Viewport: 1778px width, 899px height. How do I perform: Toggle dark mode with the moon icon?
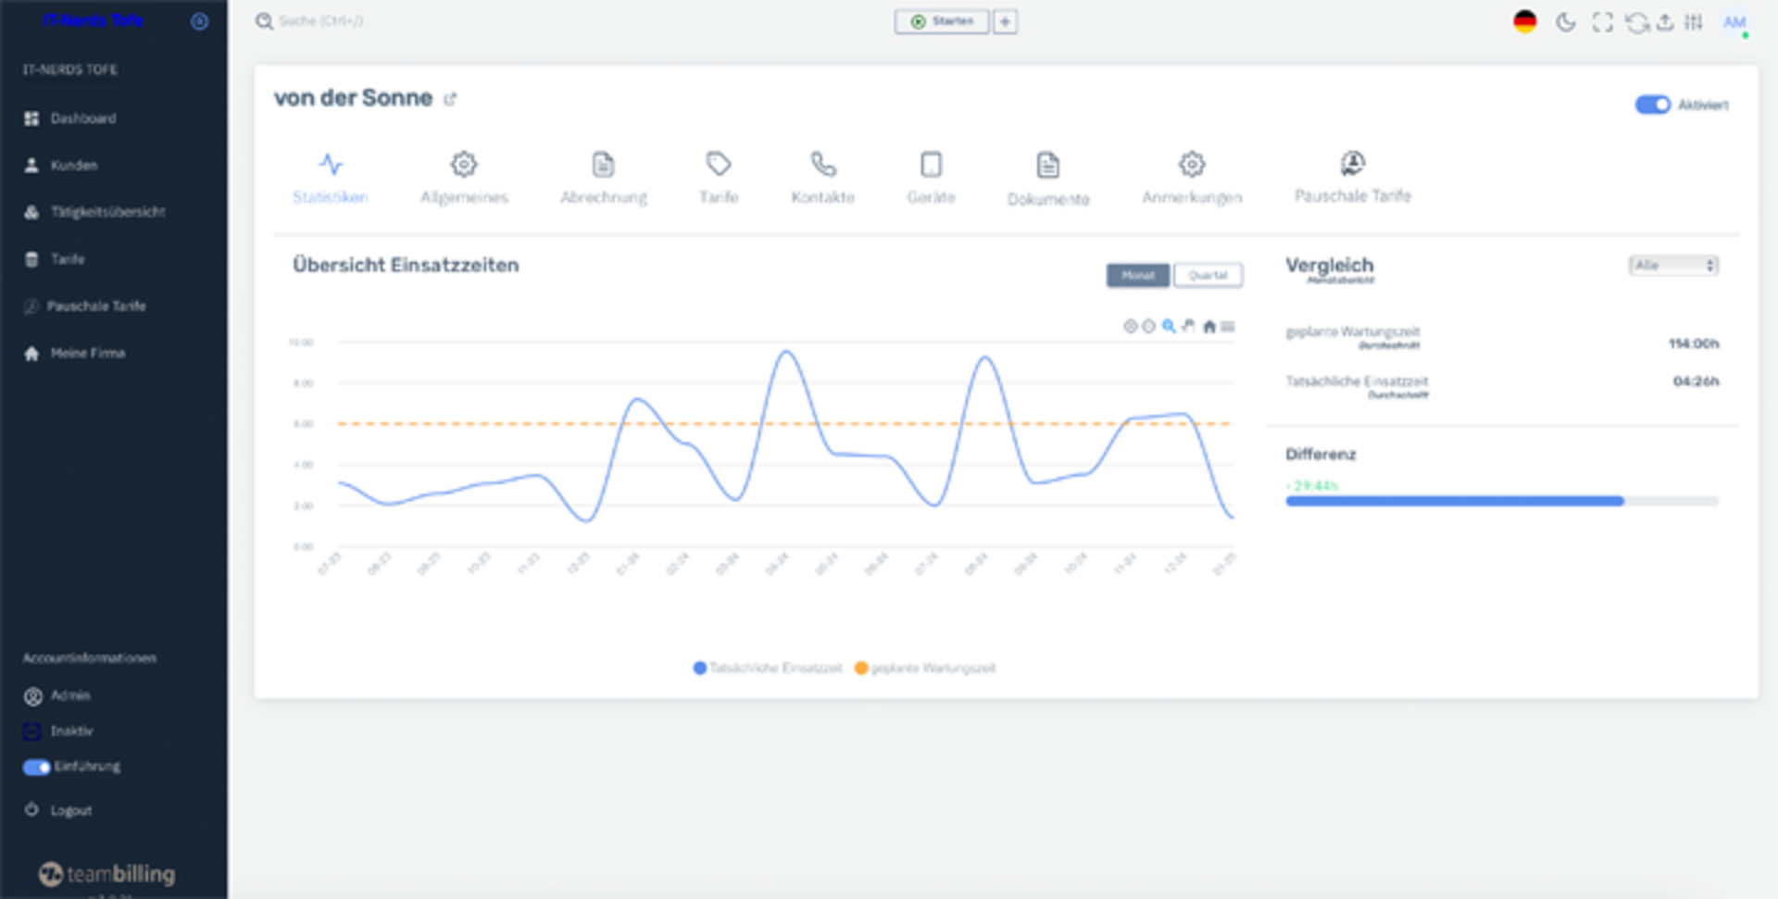tap(1565, 22)
